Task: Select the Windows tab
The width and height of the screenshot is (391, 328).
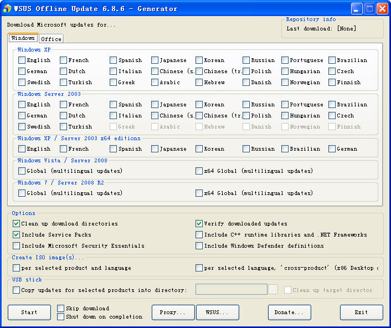Action: 23,38
